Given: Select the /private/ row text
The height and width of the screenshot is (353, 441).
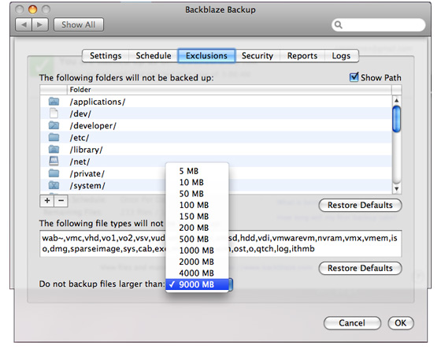Looking at the screenshot, I should point(87,173).
